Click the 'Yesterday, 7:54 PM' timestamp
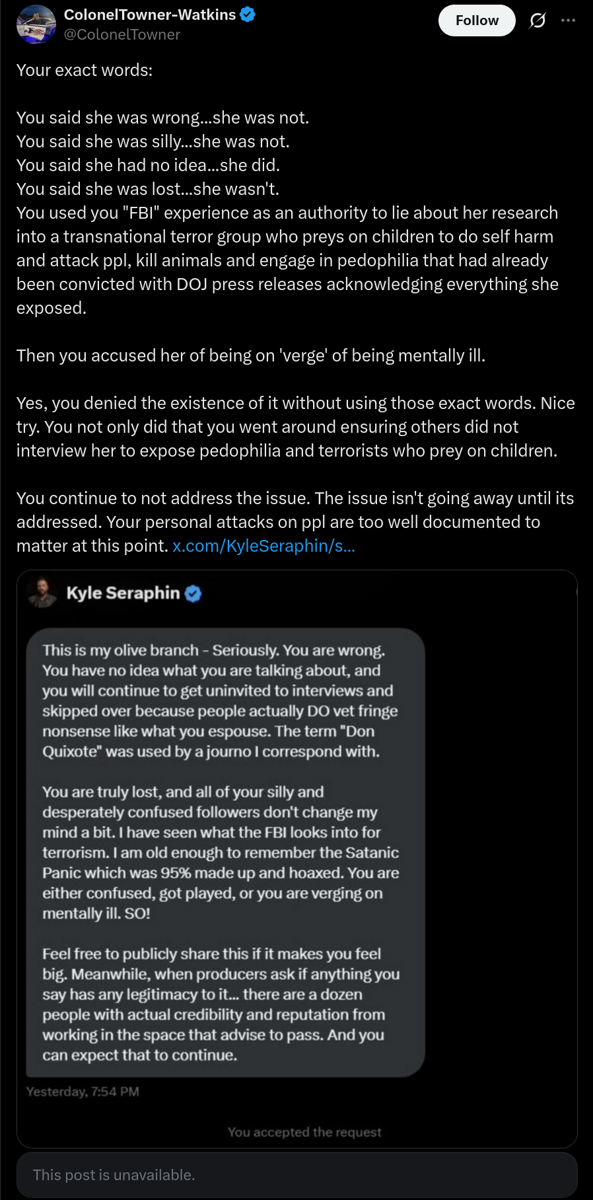The height and width of the screenshot is (1200, 593). point(83,1092)
